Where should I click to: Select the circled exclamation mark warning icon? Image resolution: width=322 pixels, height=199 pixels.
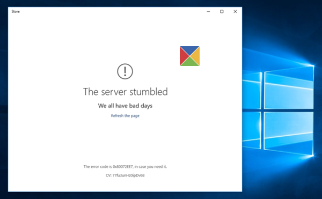[125, 71]
